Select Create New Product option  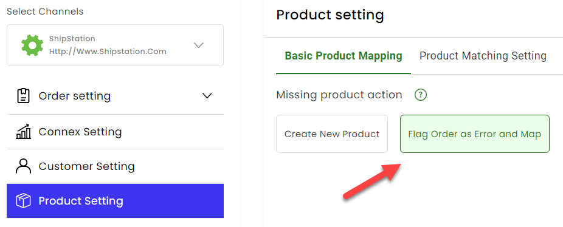[x=332, y=134]
